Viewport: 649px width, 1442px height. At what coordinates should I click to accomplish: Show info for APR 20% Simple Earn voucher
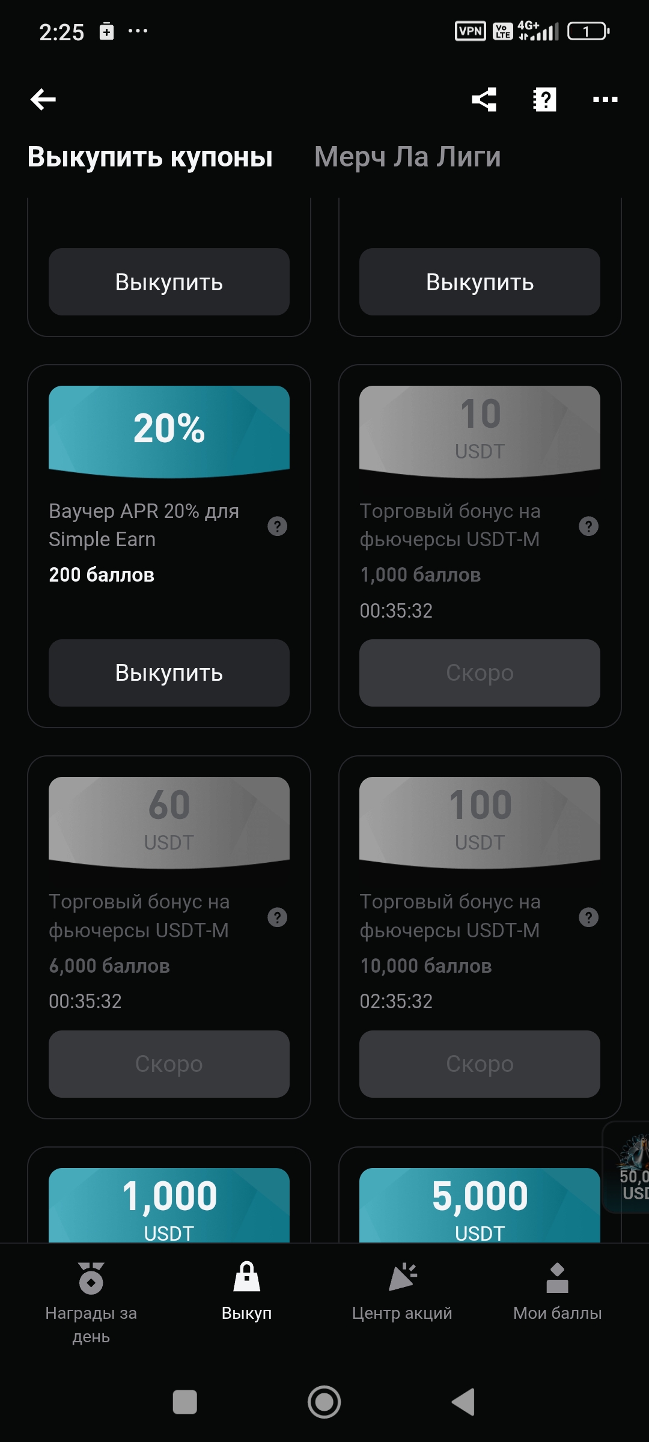point(277,526)
